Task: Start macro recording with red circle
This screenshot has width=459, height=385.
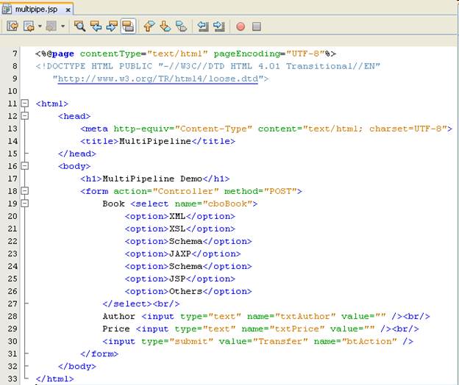Action: [241, 26]
